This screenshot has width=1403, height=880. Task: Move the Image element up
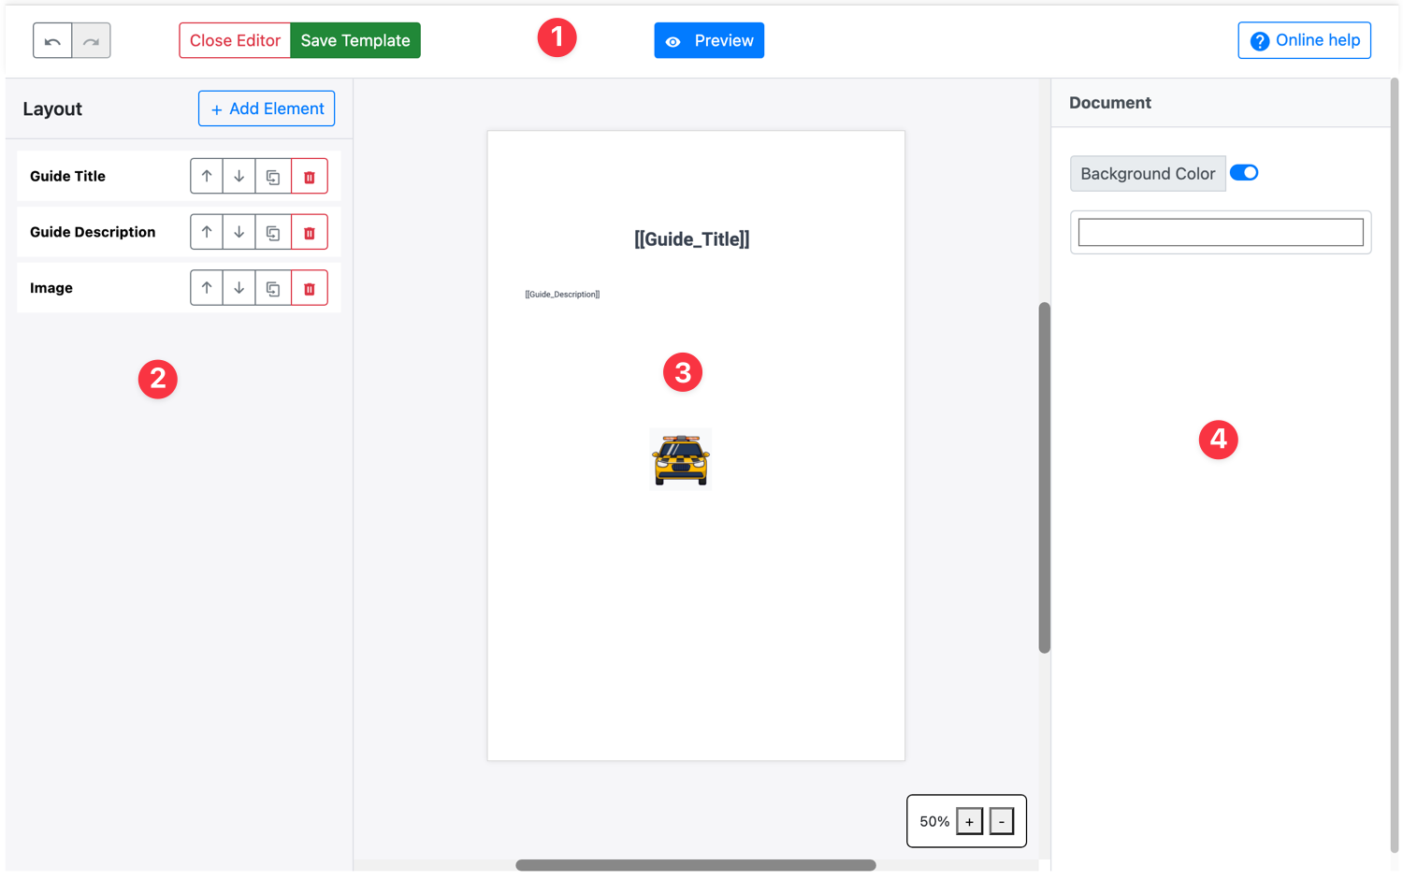click(207, 288)
